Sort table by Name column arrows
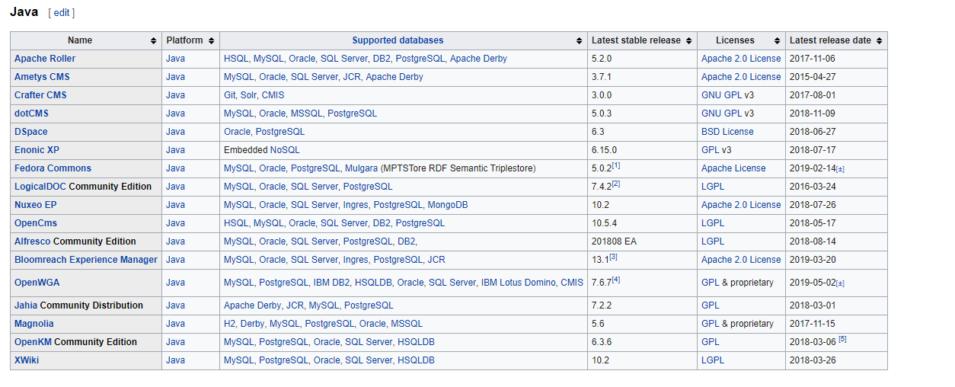The height and width of the screenshot is (387, 955). point(154,40)
